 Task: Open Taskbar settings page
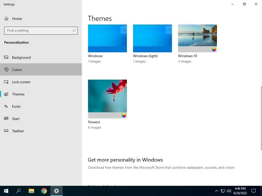(x=41, y=131)
